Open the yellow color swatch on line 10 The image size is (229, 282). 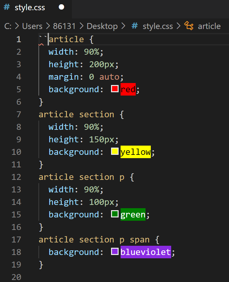[x=115, y=152]
